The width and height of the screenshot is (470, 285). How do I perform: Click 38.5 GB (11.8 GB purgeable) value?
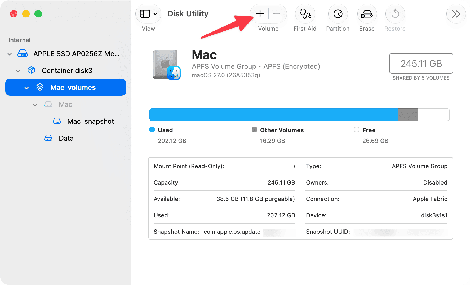coord(256,199)
